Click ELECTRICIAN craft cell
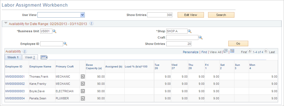 click(x=67, y=91)
